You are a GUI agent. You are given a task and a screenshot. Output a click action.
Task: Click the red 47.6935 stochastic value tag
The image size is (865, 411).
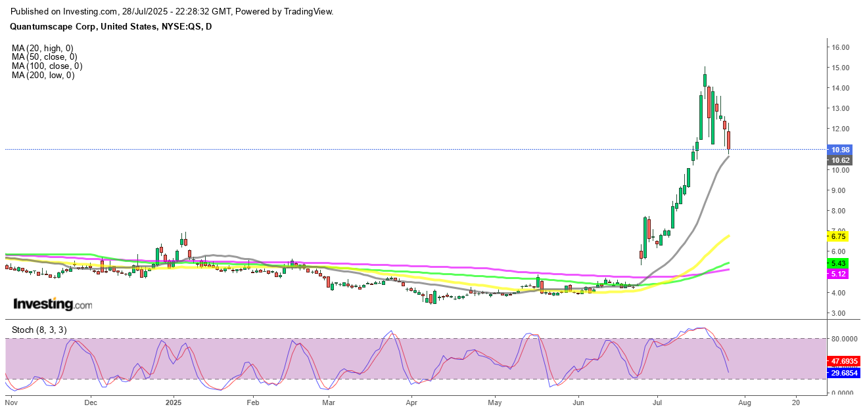[x=845, y=361]
